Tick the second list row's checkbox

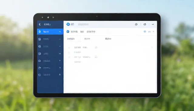tap(69, 52)
